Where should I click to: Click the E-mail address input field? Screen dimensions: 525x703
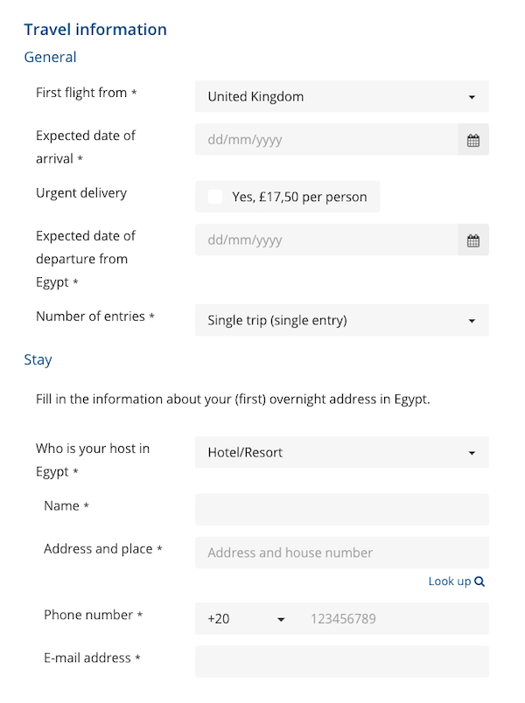point(341,662)
